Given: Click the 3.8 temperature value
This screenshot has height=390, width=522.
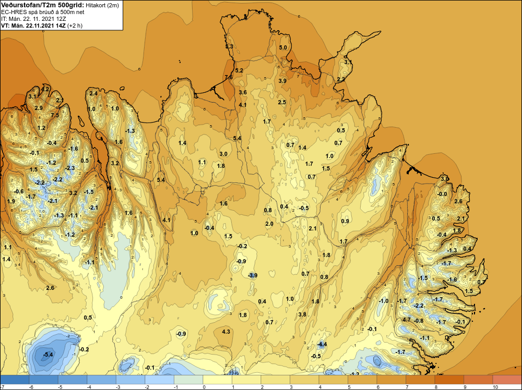Looking at the screenshot, I should click(302, 314).
